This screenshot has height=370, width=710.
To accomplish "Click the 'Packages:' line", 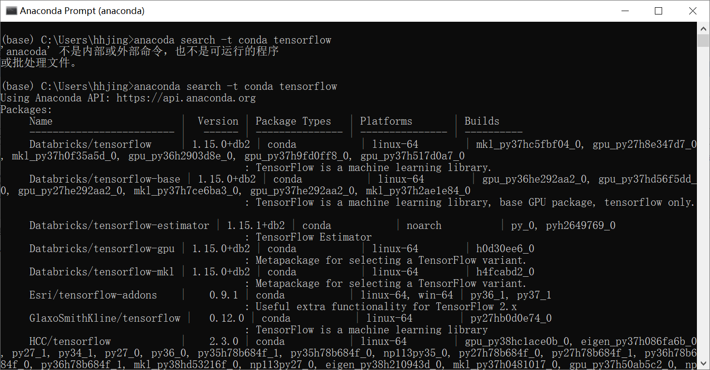I will pyautogui.click(x=26, y=110).
